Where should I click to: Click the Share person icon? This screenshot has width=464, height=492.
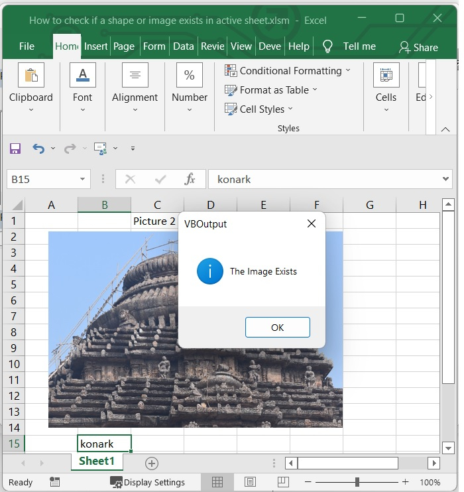(404, 47)
